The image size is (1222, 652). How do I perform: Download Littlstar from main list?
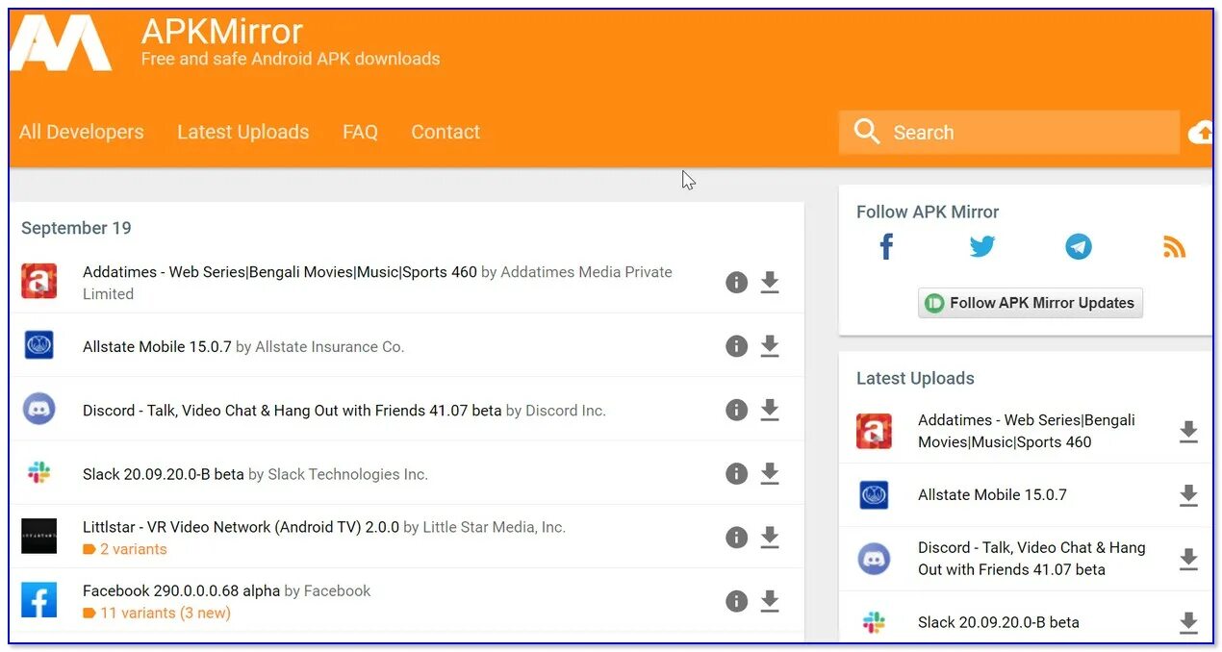click(770, 538)
